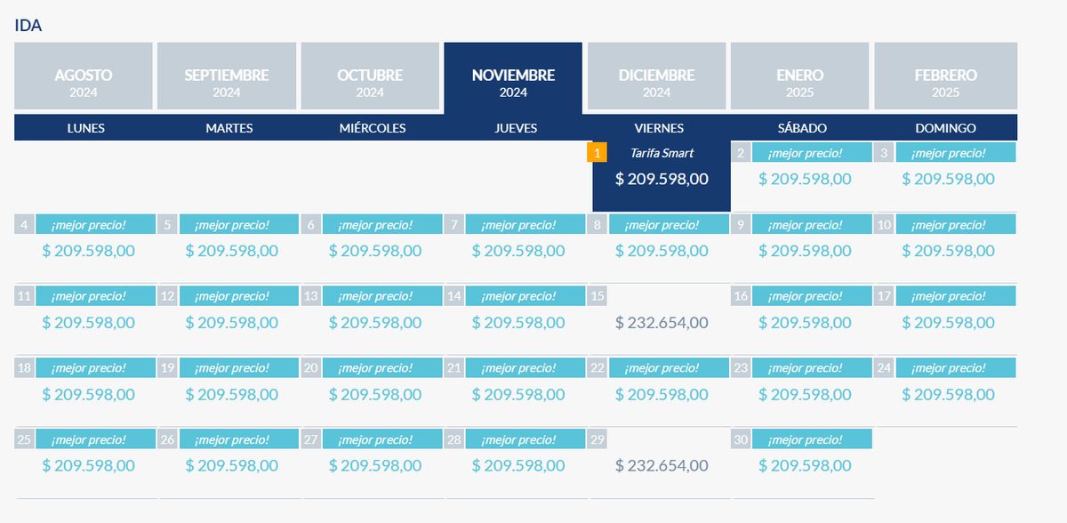Viewport: 1067px width, 523px height.
Task: Select the Octubre 2024 month tab
Action: click(370, 82)
